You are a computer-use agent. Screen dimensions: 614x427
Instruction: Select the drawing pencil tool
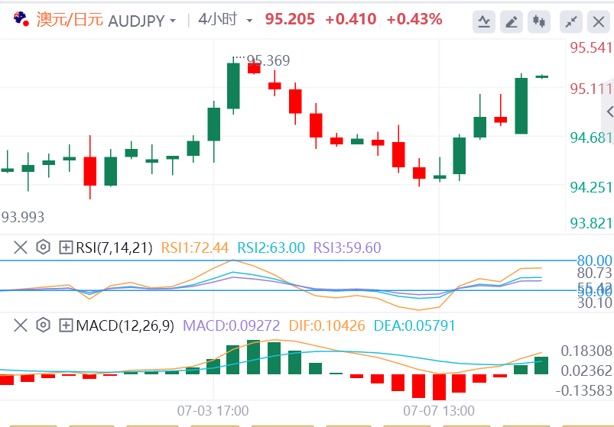click(512, 22)
